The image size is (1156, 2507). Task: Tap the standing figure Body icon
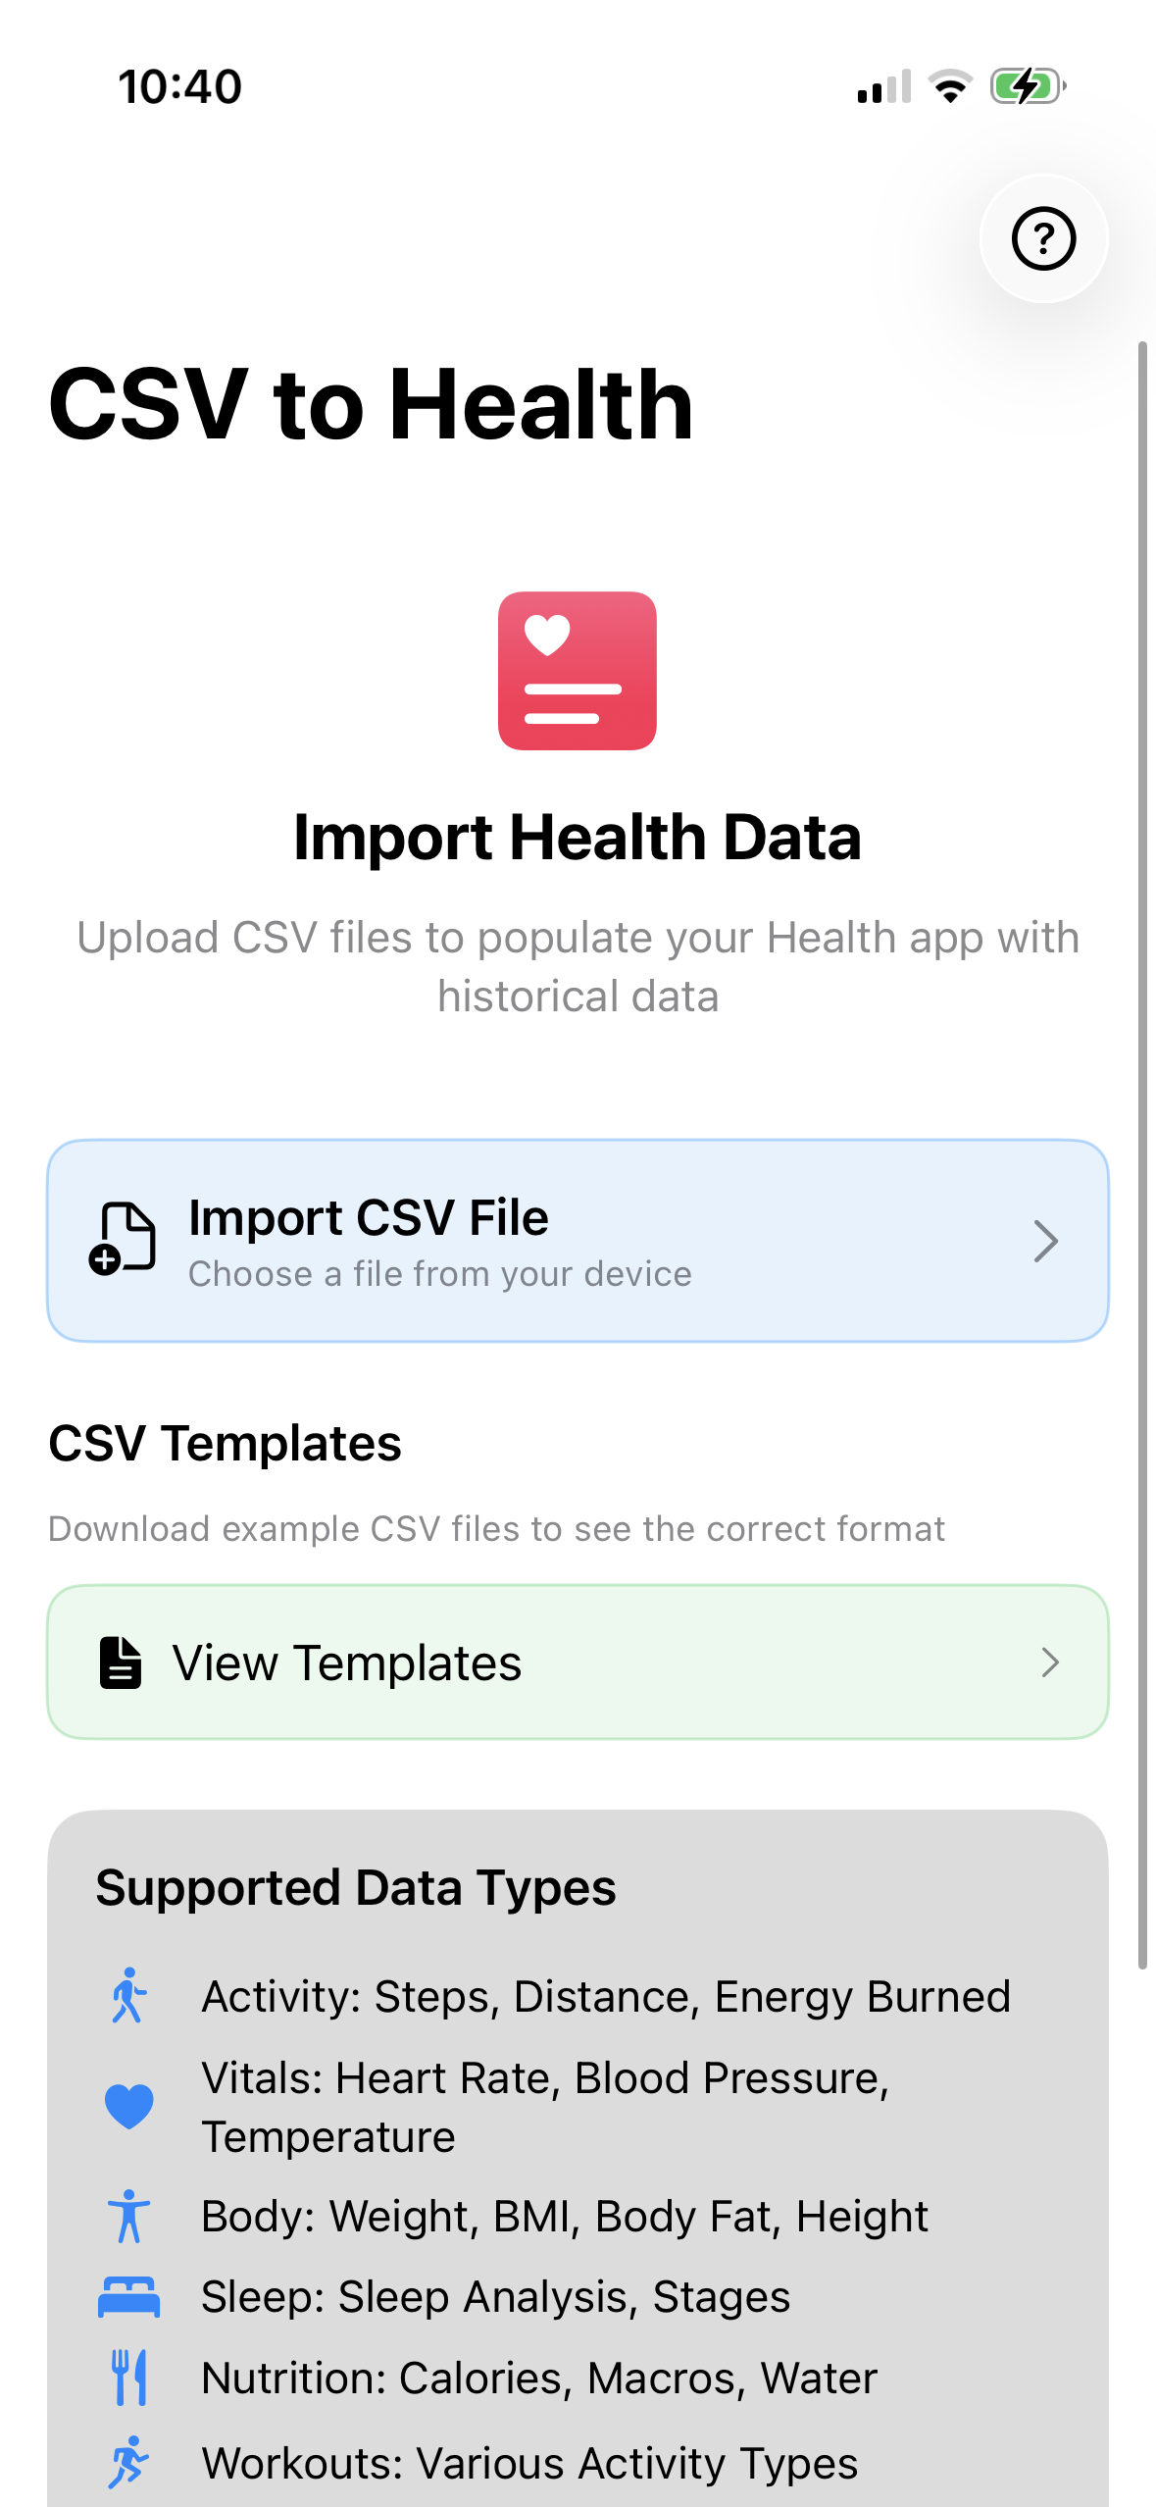coord(128,2216)
